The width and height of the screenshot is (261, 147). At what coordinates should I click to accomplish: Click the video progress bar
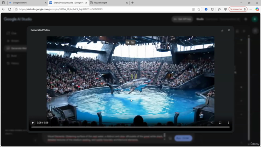130,127
